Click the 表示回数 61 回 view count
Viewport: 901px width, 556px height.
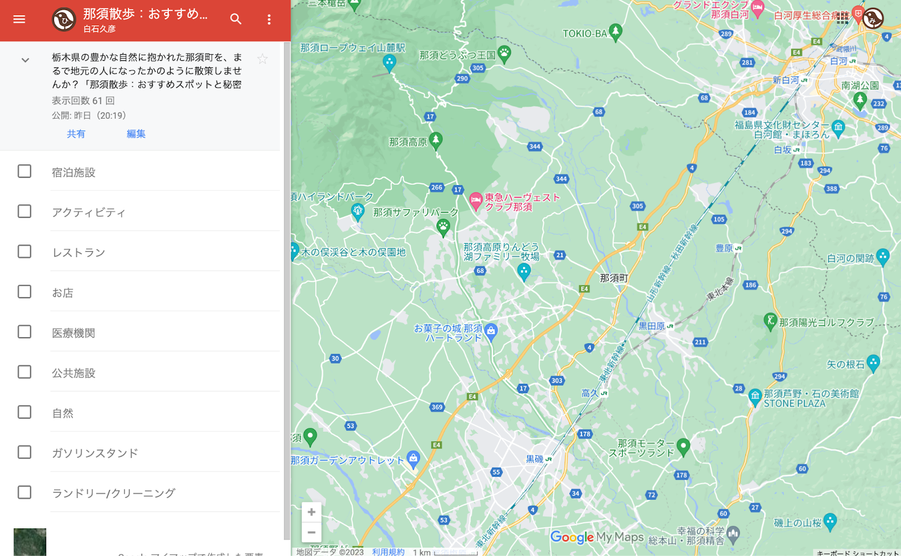point(83,101)
